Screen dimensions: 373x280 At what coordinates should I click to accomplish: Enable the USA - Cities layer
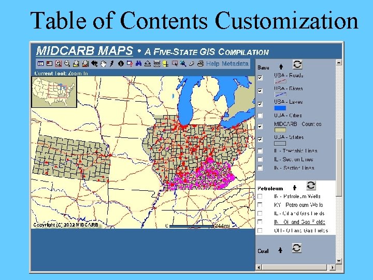pyautogui.click(x=260, y=116)
